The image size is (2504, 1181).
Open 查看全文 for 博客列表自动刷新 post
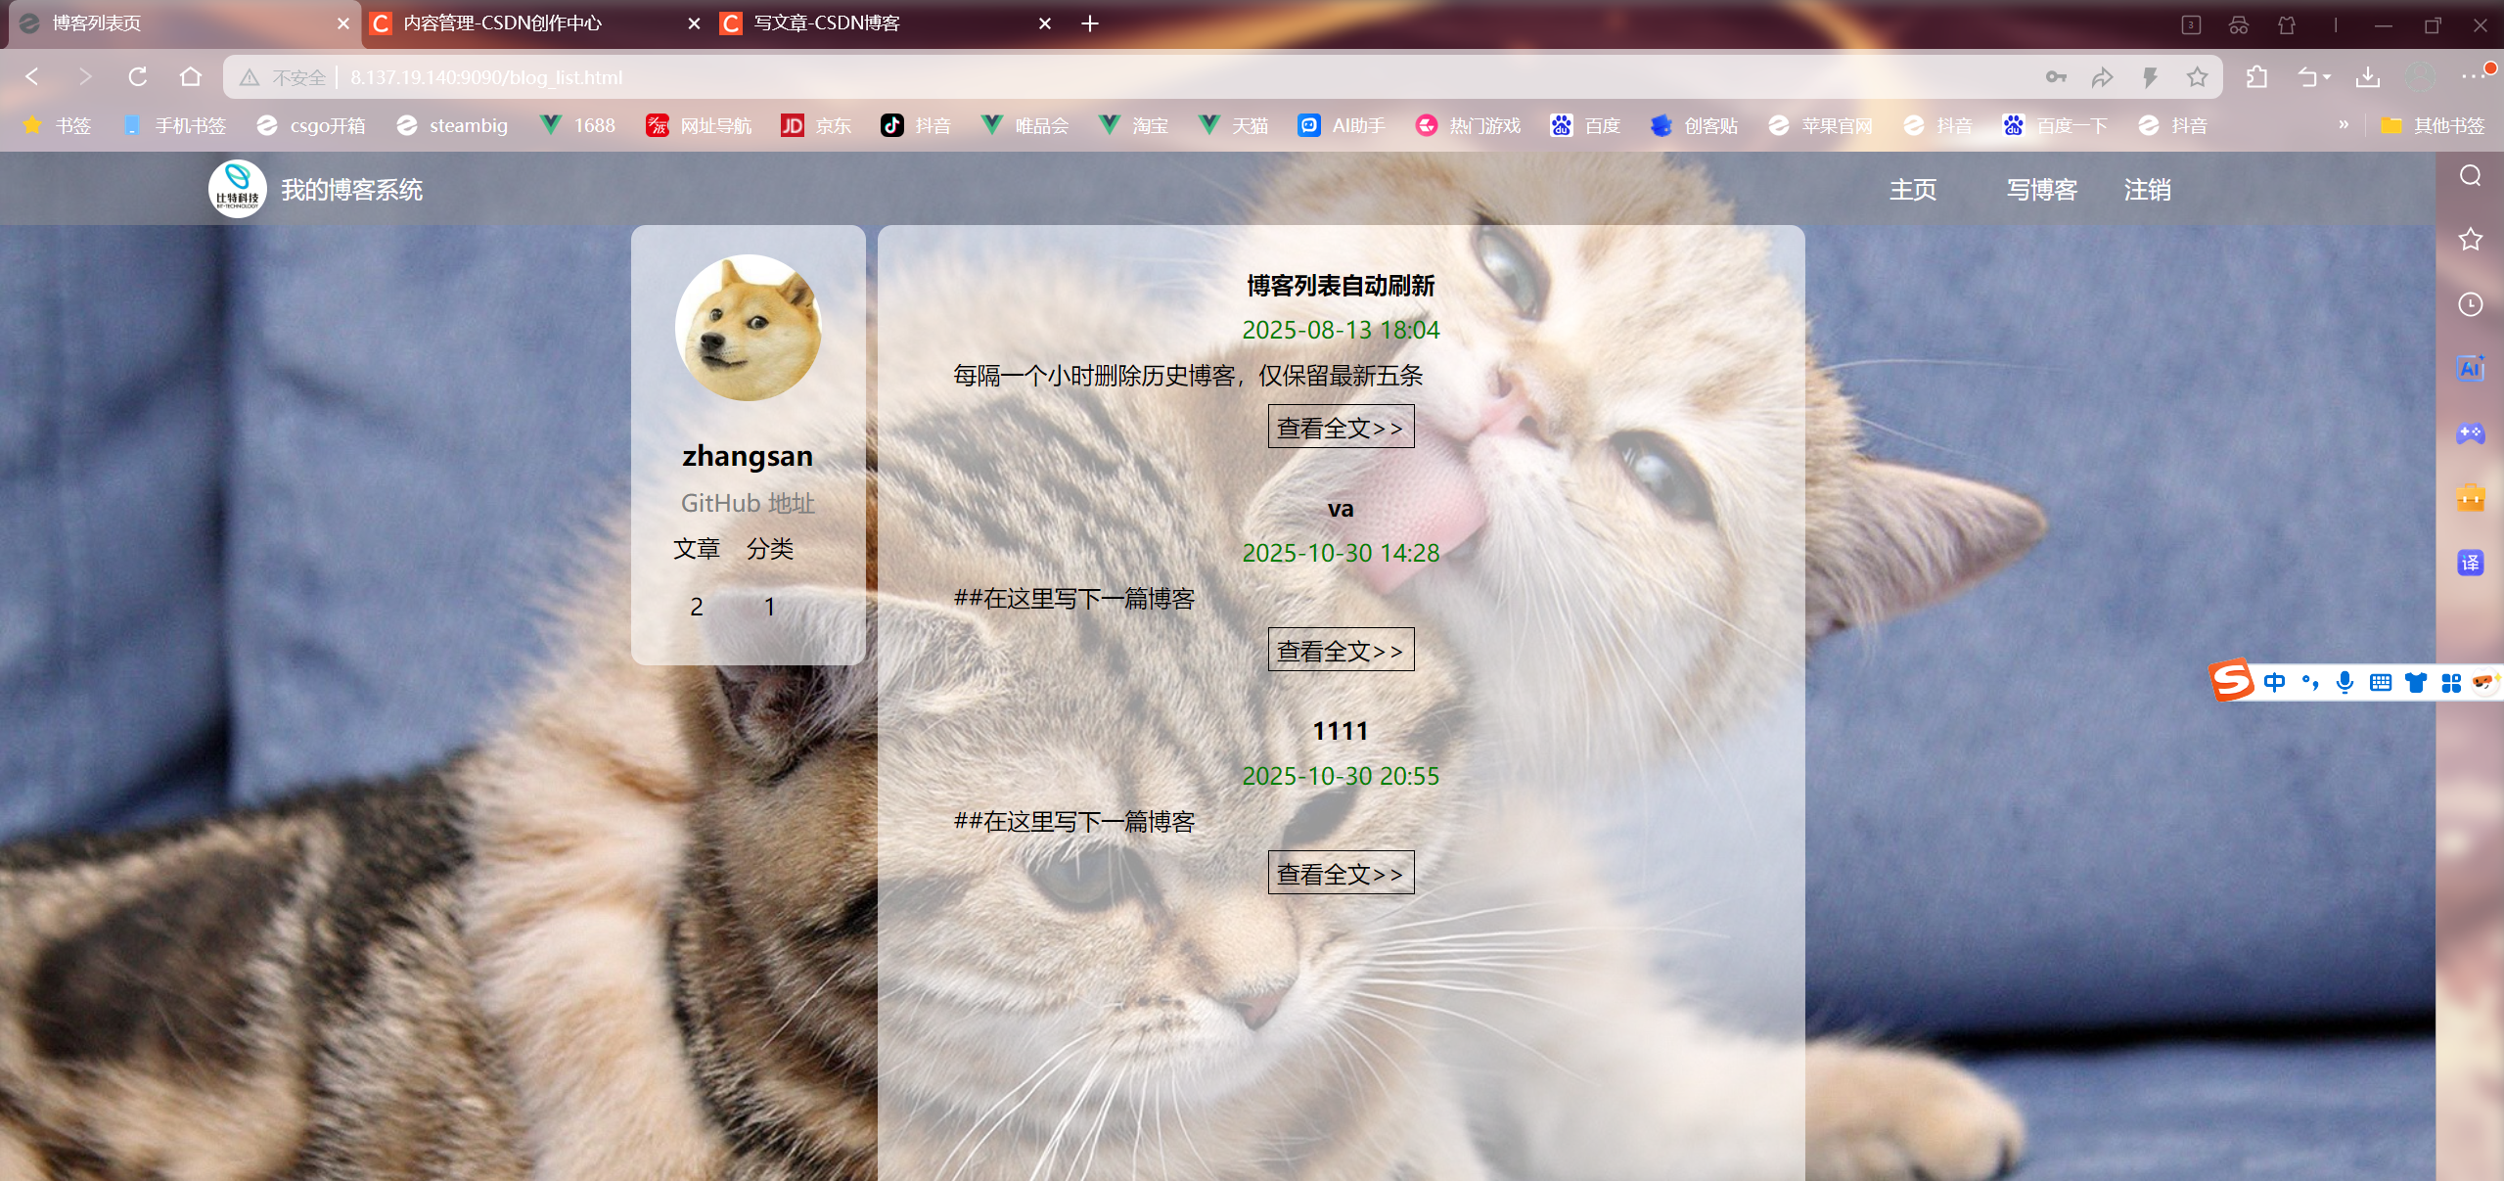pyautogui.click(x=1340, y=428)
